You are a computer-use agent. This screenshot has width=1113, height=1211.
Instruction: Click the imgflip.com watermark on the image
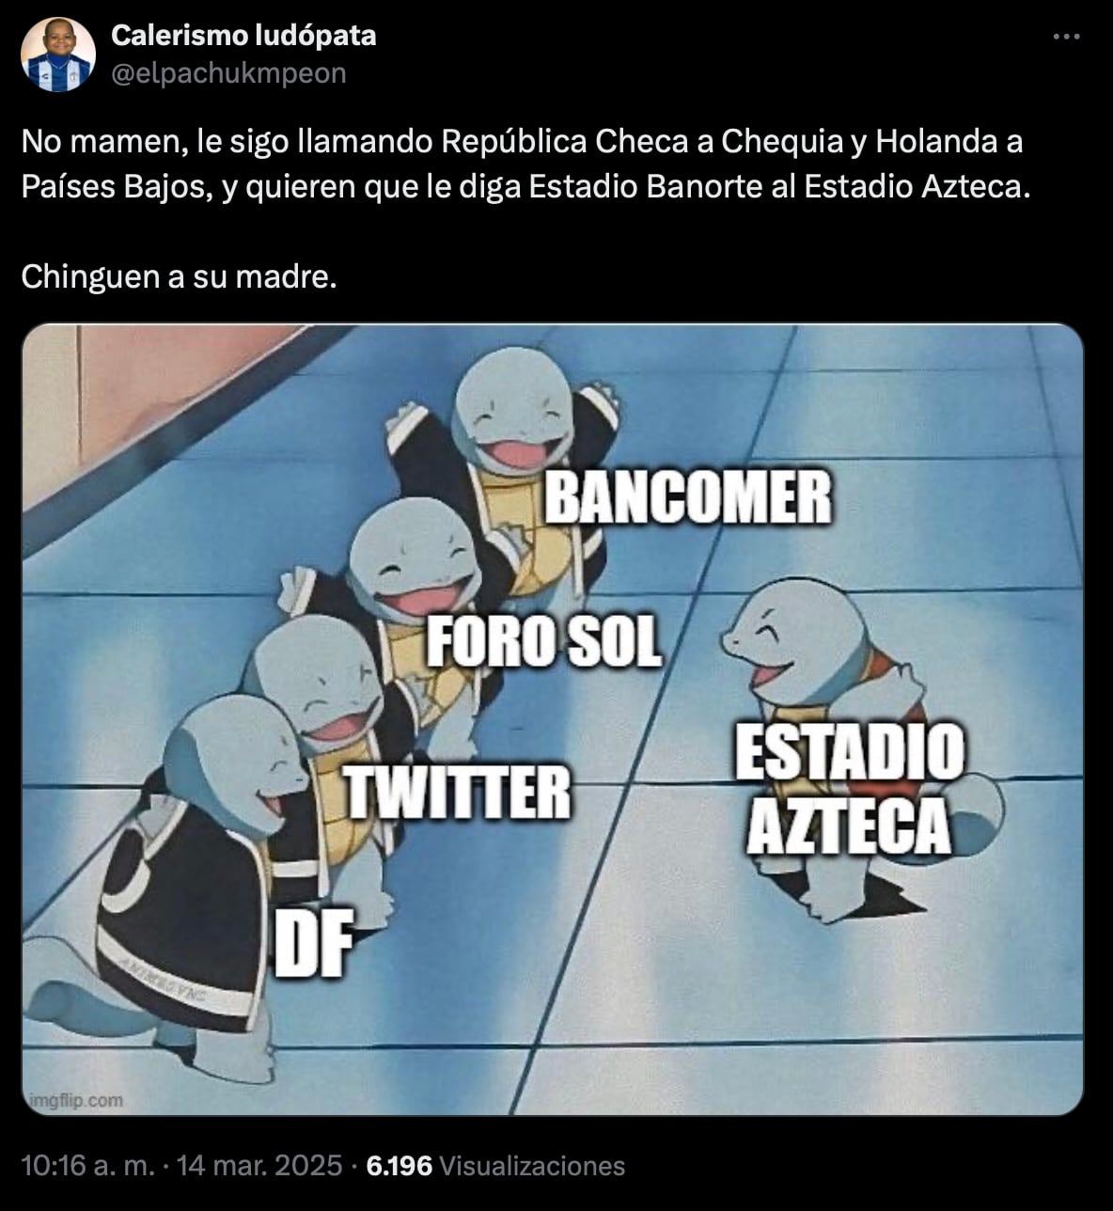coord(74,1100)
